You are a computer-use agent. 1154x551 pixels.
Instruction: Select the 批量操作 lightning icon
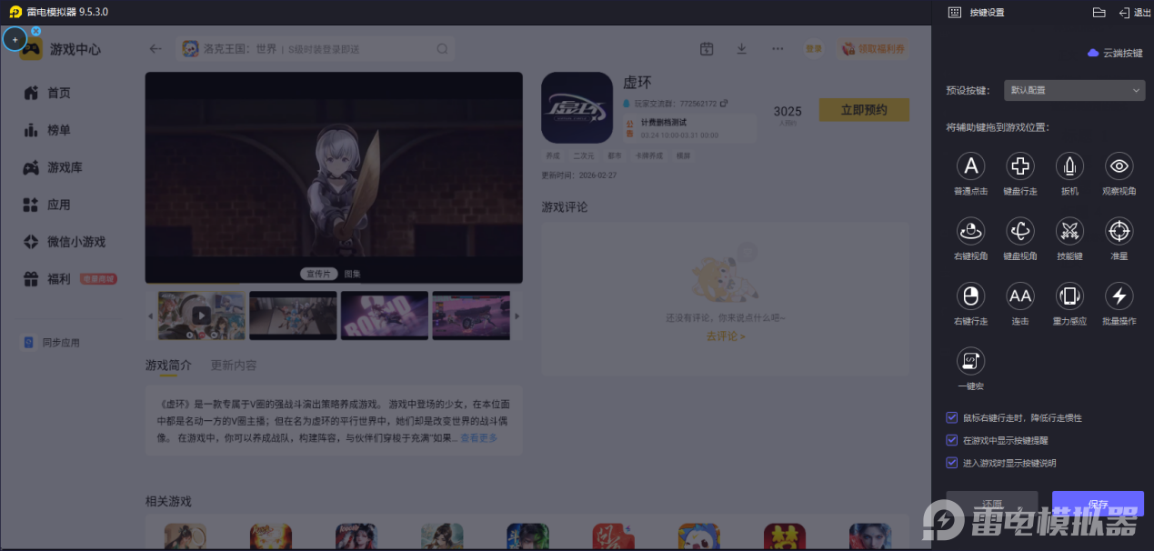(x=1119, y=296)
